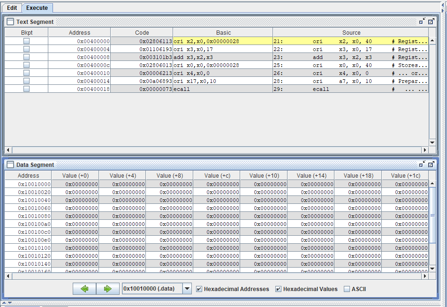The image size is (447, 307).
Task: Toggle breakpoint on the ecall instruction row
Action: click(x=26, y=89)
